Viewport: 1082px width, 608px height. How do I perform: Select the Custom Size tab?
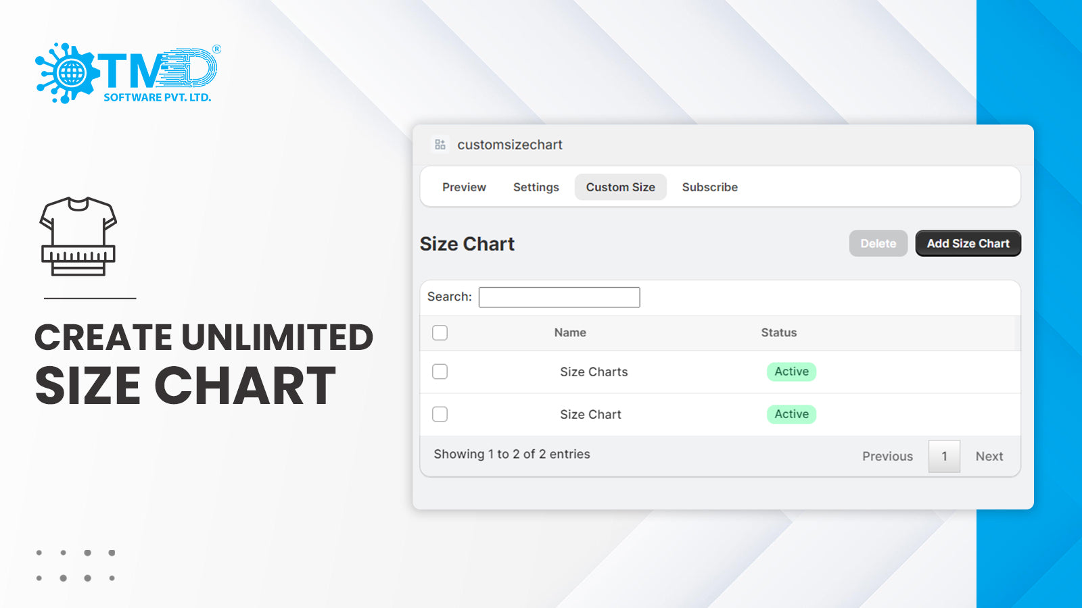pyautogui.click(x=620, y=187)
